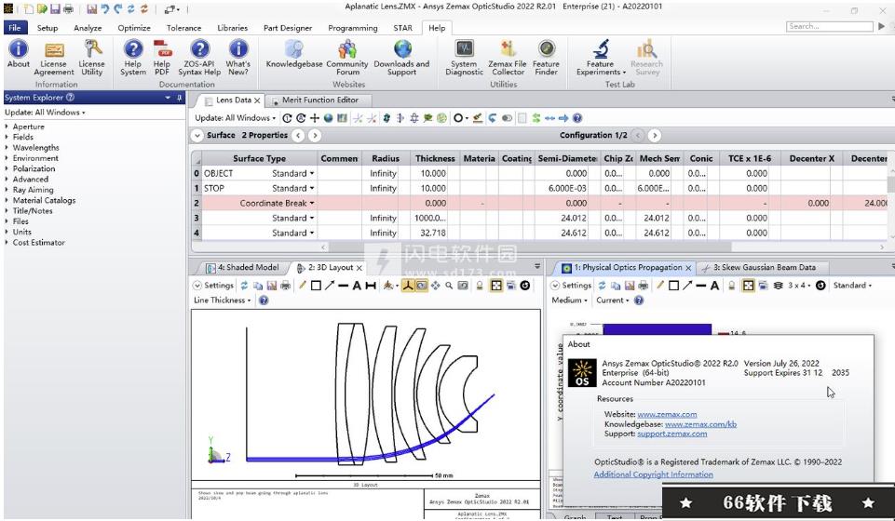Screen dimensions: 895x521
Task: Open OBJECT surface type dropdown
Action: tap(312, 173)
